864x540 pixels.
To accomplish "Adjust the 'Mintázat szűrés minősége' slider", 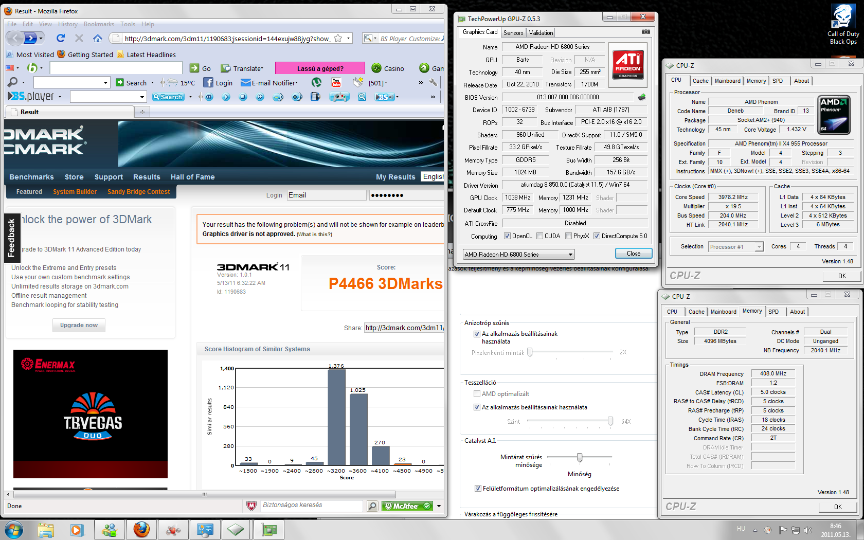I will click(580, 457).
